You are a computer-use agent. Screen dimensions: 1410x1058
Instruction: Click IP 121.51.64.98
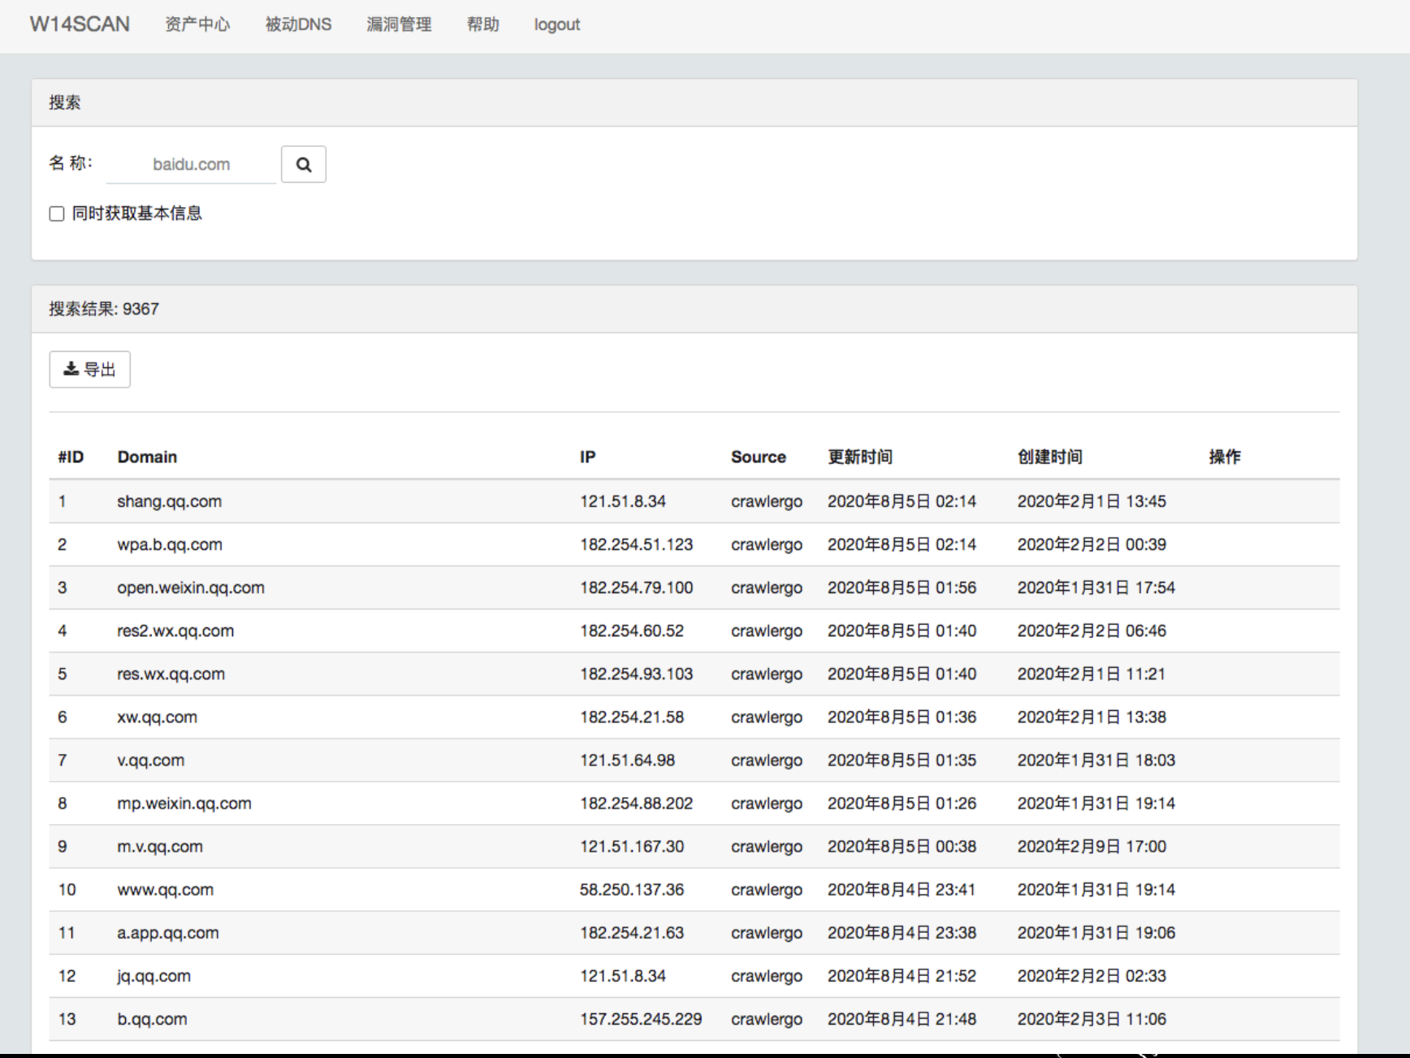coord(627,760)
